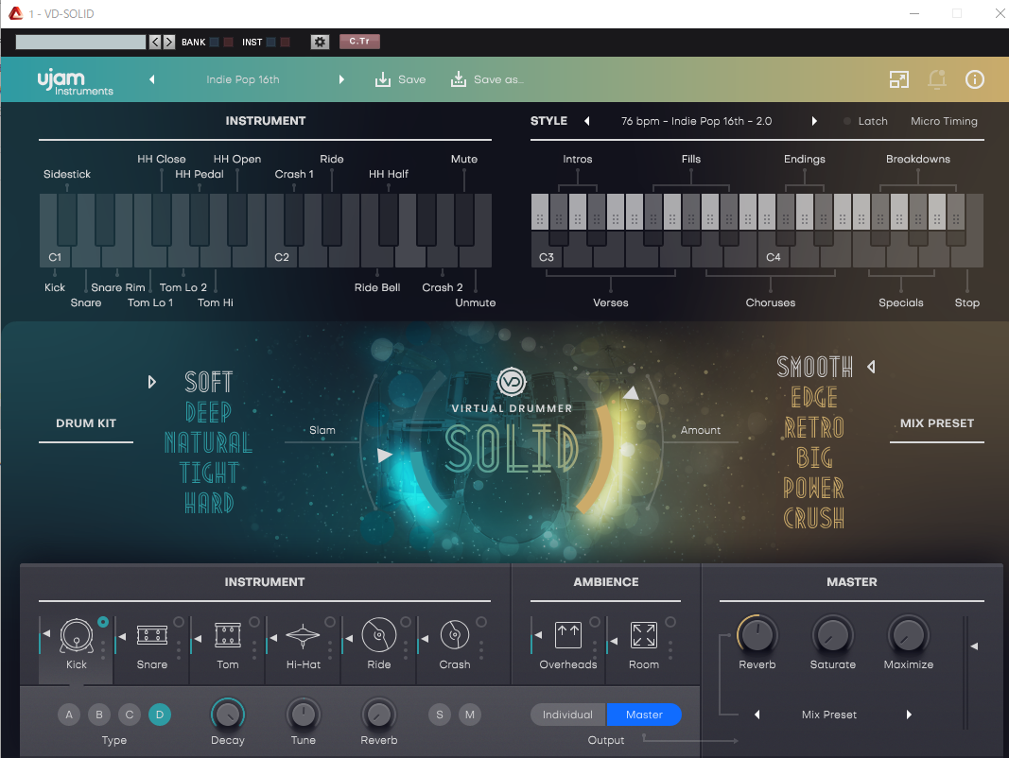Viewport: 1009px width, 758px height.
Task: Toggle the Tom channel power circle
Action: pos(254,622)
